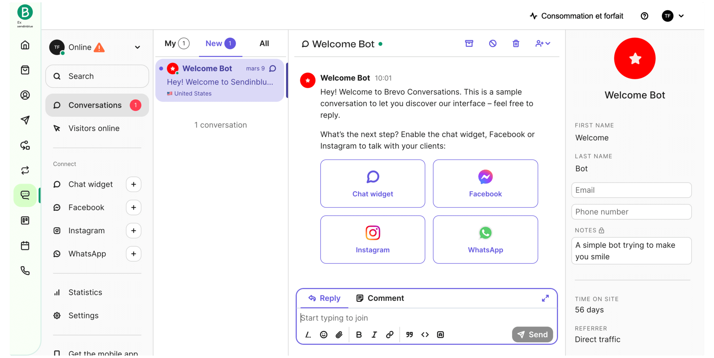
Task: Open Consommation et forfait link
Action: pos(577,16)
